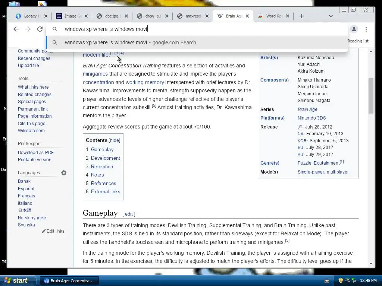This screenshot has width=382, height=286.
Task: Jump to Gameplay in Contents
Action: pos(102,150)
